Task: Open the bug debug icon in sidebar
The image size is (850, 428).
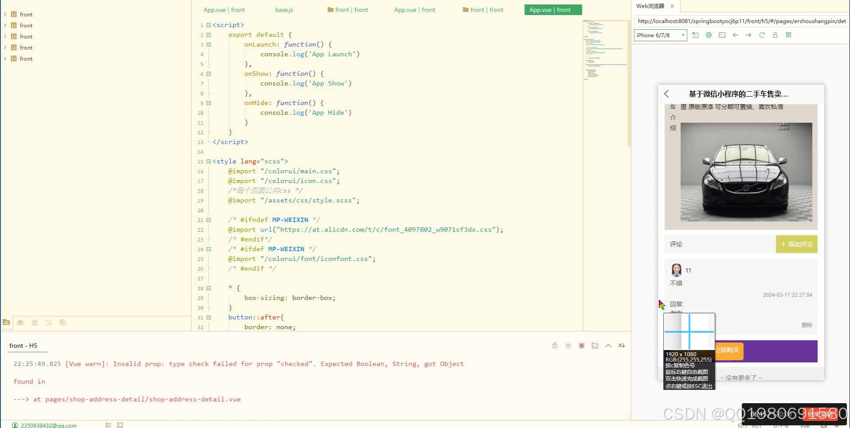Action: tap(35, 323)
